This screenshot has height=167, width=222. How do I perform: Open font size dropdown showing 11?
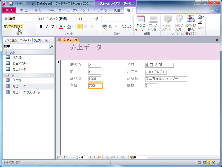tap(91, 19)
